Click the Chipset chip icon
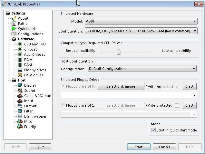The height and width of the screenshot is (154, 205). (x=20, y=49)
